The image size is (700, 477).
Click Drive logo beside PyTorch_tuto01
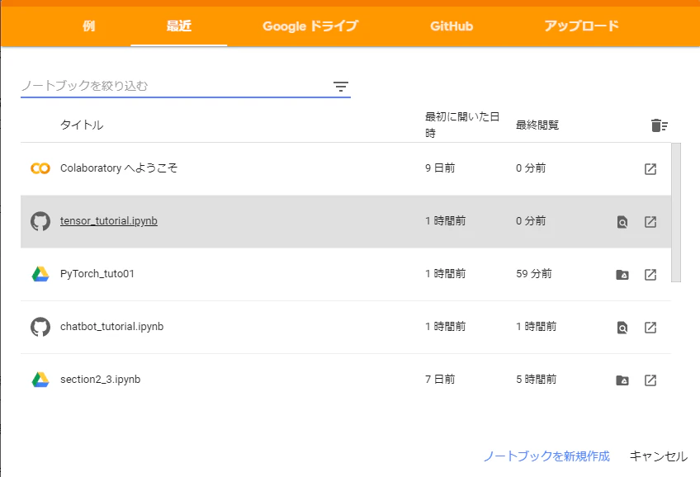pos(40,274)
